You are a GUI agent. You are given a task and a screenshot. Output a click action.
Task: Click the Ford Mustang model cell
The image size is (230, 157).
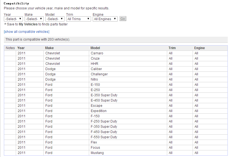[97, 153]
